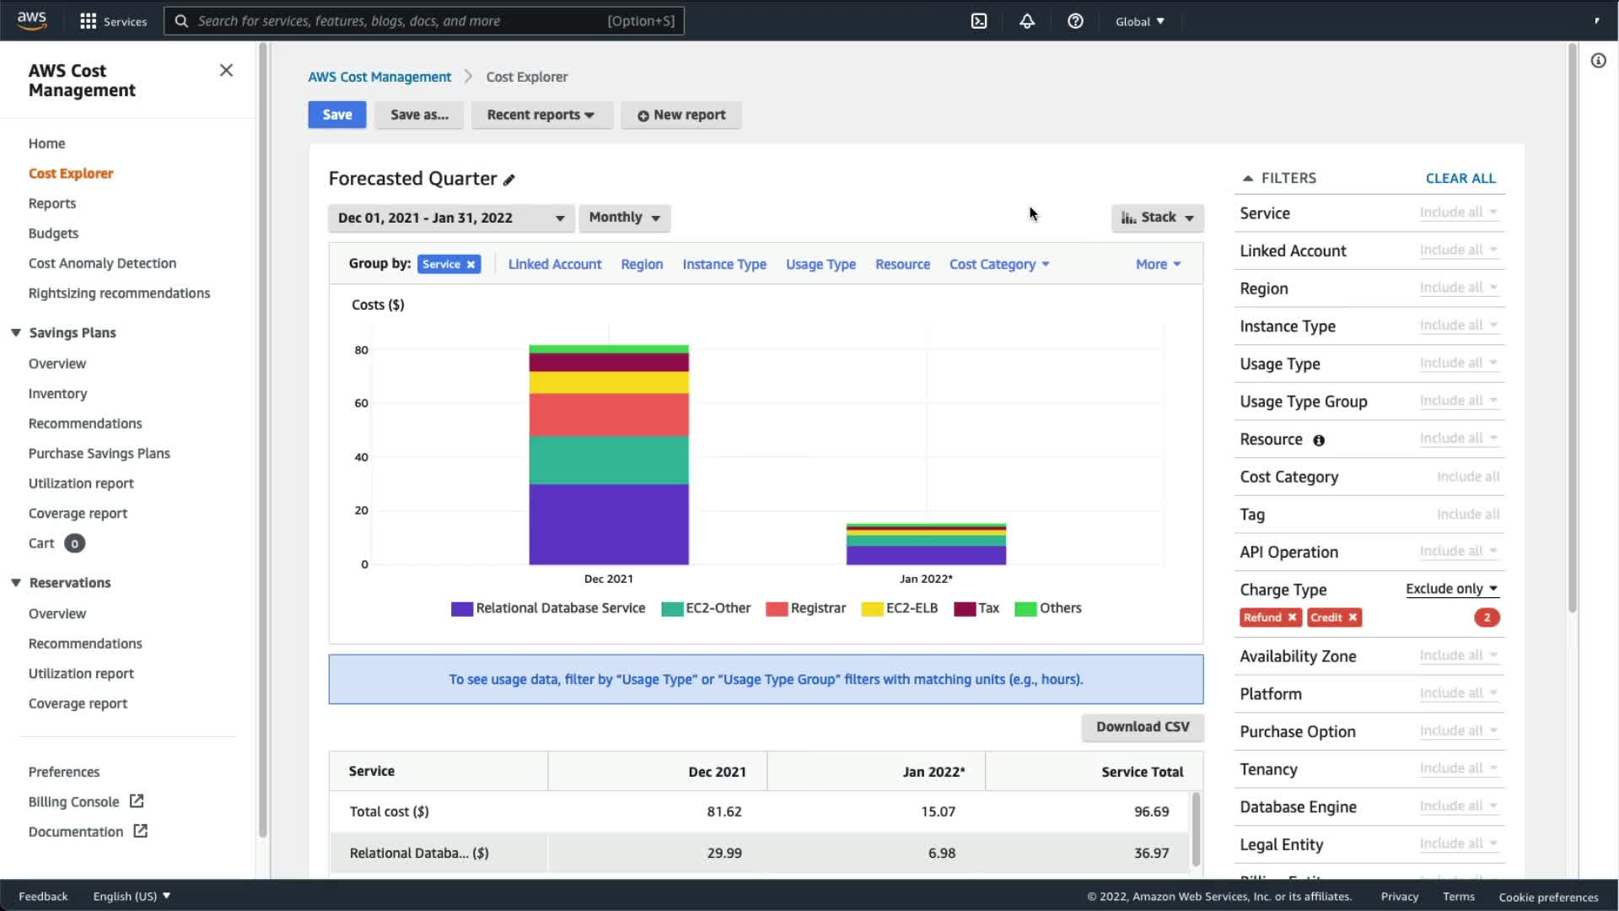This screenshot has height=911, width=1619.
Task: Remove the Credit charge type filter
Action: point(1353,617)
